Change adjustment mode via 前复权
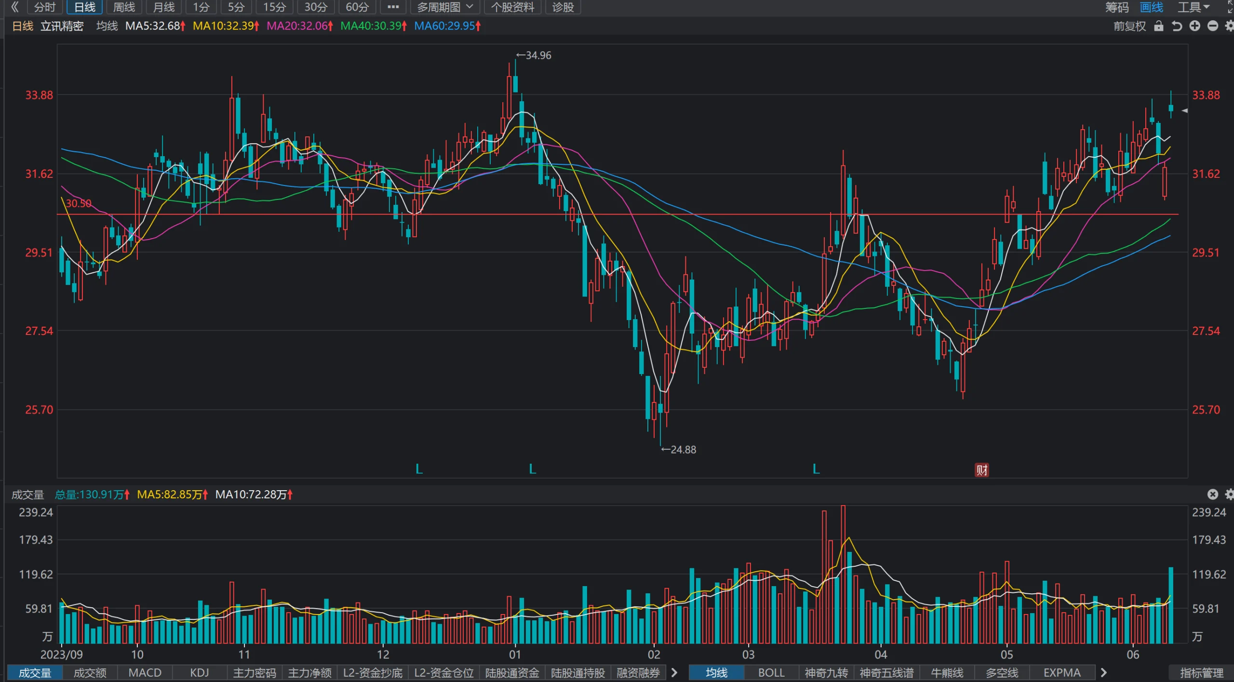 pyautogui.click(x=1129, y=26)
